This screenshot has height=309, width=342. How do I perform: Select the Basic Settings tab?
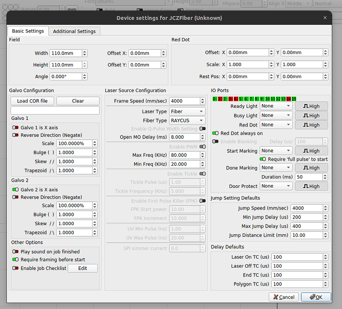point(28,31)
